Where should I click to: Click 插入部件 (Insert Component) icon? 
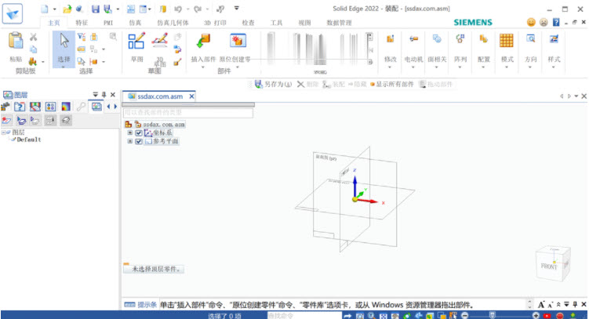(x=203, y=41)
